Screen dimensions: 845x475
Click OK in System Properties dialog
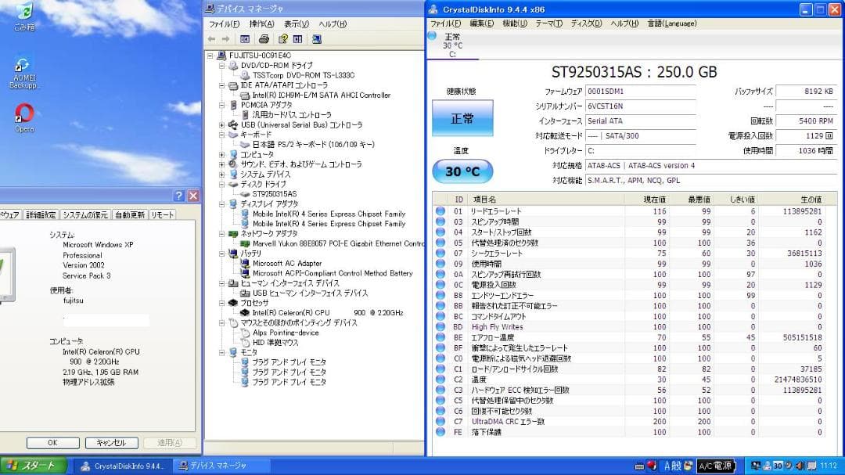pos(53,443)
